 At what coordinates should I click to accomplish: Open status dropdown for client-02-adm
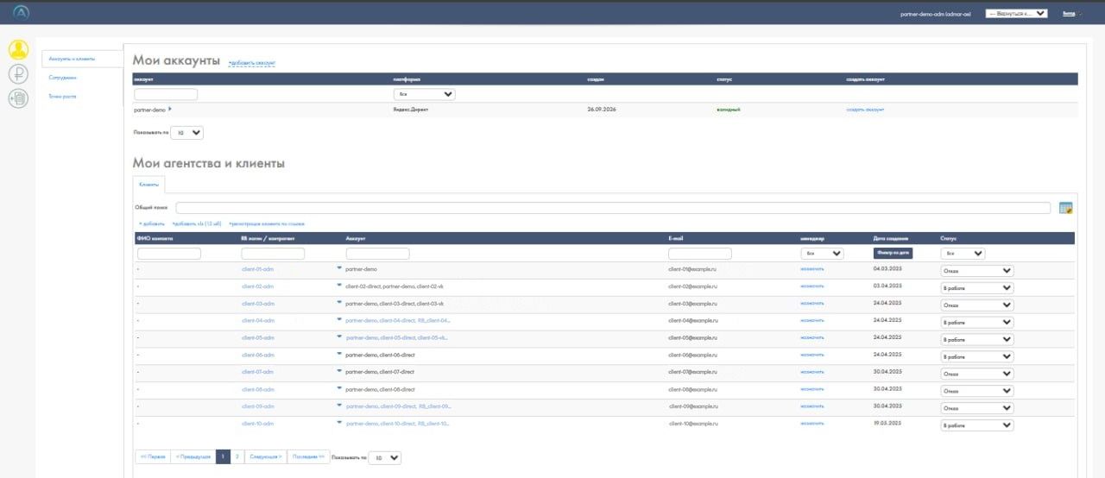click(x=977, y=287)
